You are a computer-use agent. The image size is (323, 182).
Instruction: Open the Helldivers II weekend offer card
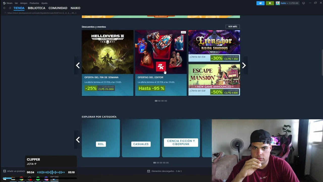(x=107, y=63)
